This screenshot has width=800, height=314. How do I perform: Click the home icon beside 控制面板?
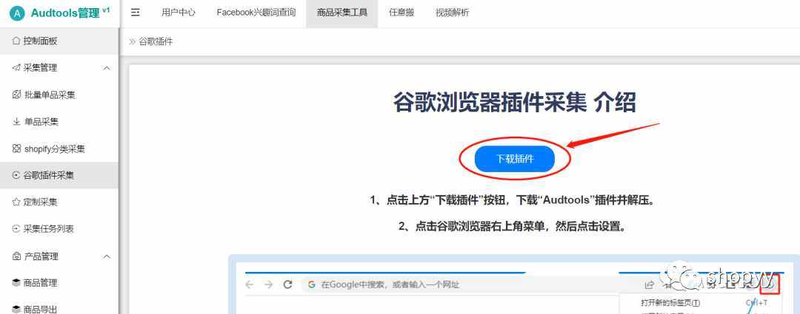point(16,41)
